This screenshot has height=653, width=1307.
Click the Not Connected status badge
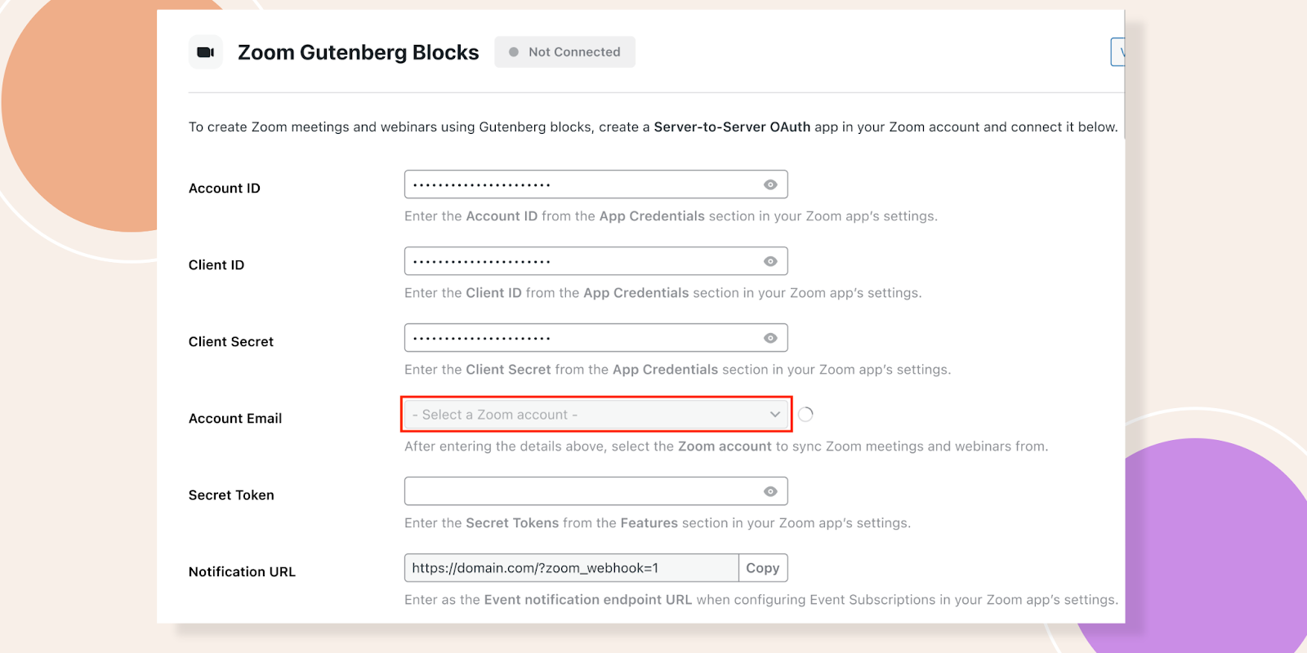(x=564, y=52)
